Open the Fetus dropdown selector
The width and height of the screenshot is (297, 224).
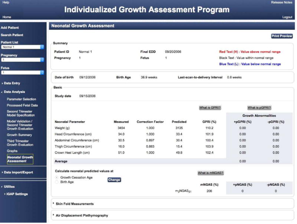[22, 73]
